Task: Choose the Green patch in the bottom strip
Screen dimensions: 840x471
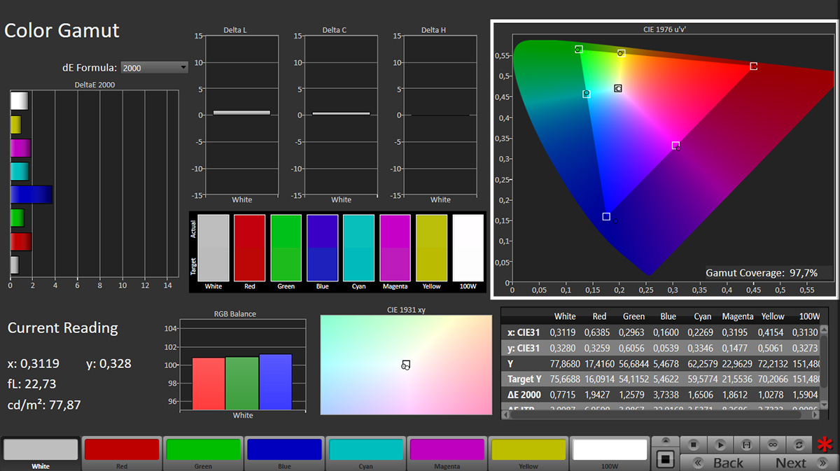Action: click(x=203, y=450)
